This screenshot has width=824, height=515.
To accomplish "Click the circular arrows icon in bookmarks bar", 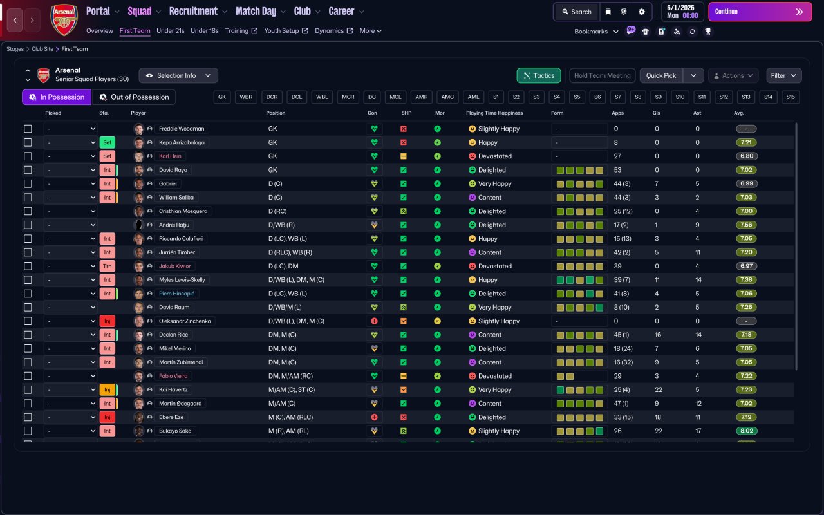I will 692,32.
